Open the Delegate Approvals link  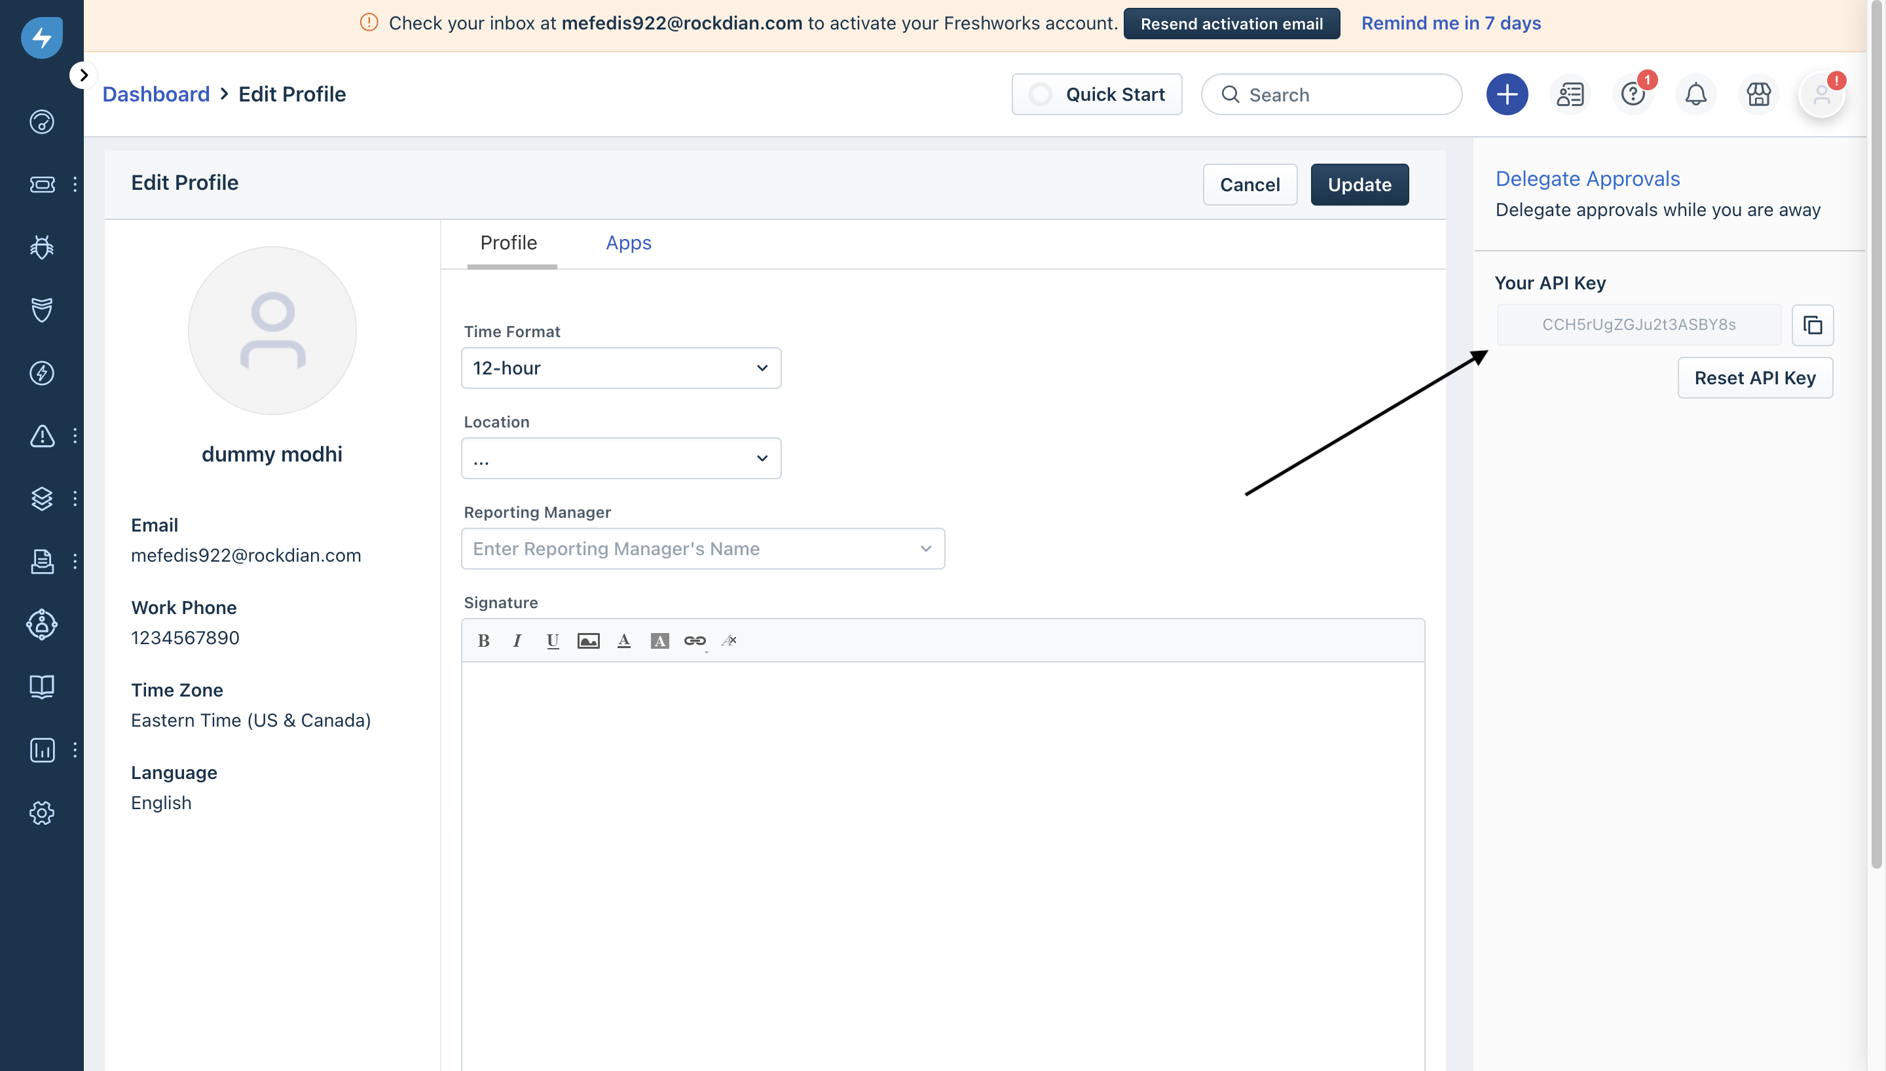click(x=1587, y=179)
